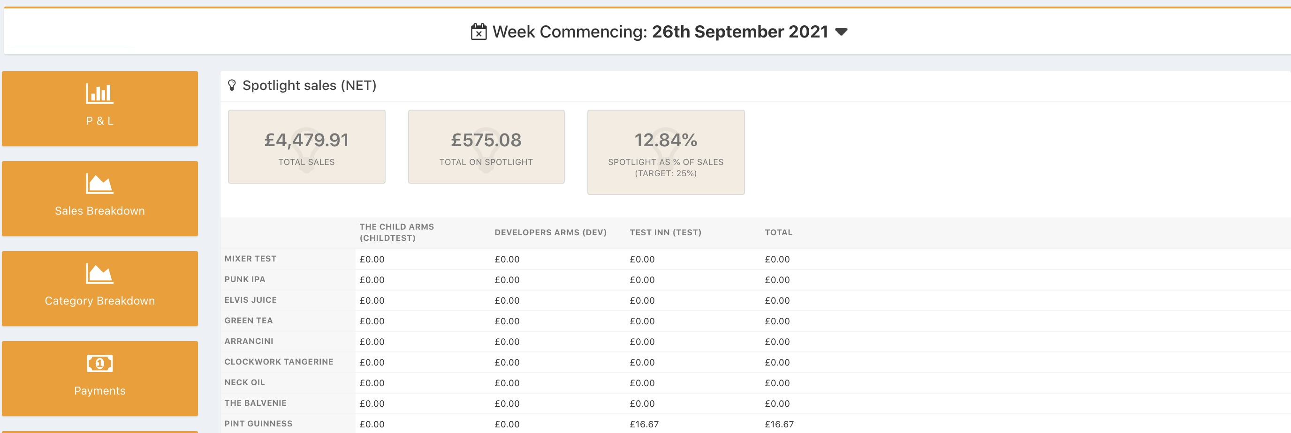The image size is (1291, 433).
Task: Click The Child Arms column header
Action: [x=396, y=232]
